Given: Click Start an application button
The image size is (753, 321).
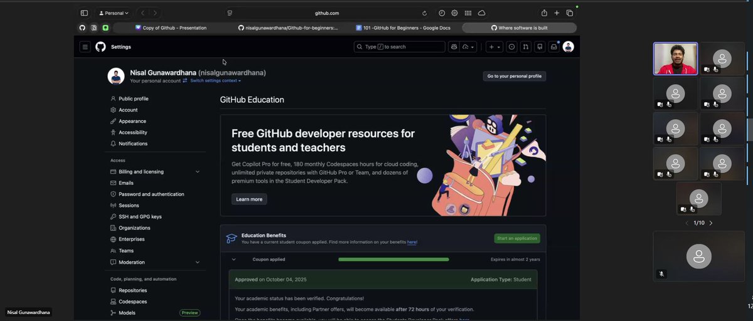Looking at the screenshot, I should (517, 238).
